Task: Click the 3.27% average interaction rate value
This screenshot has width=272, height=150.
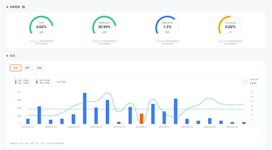Action: 253,83
